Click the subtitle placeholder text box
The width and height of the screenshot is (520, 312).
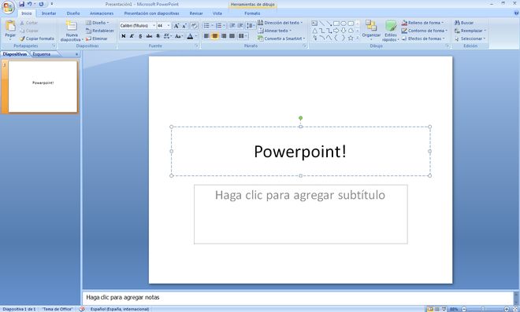[300, 214]
